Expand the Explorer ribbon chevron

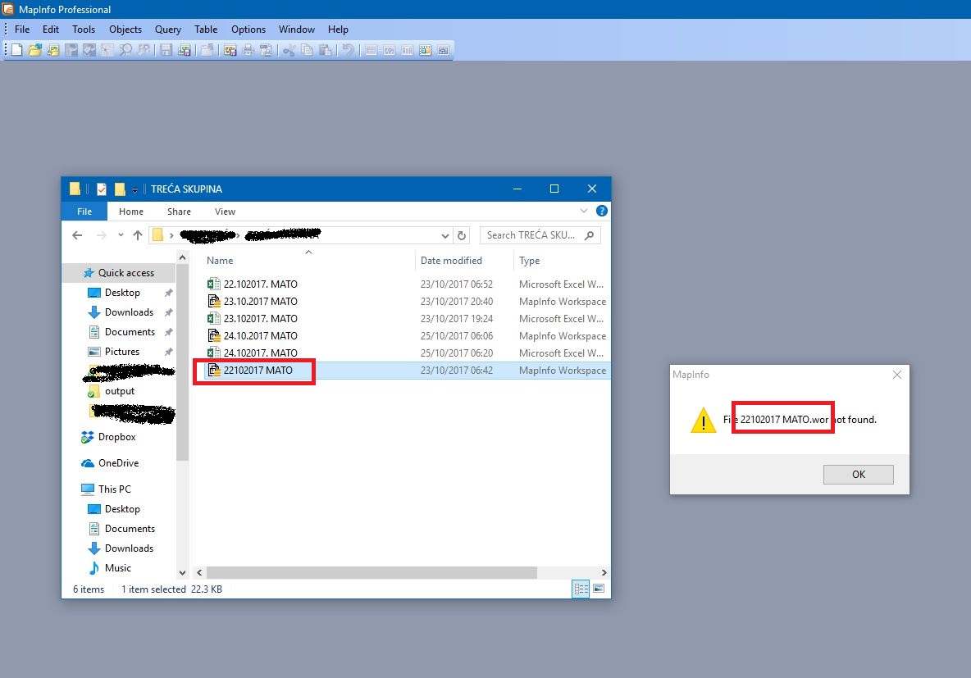(x=587, y=211)
